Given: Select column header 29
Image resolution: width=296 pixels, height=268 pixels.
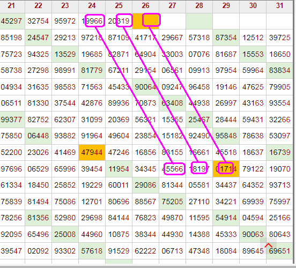Looking at the screenshot, I should point(226,6).
